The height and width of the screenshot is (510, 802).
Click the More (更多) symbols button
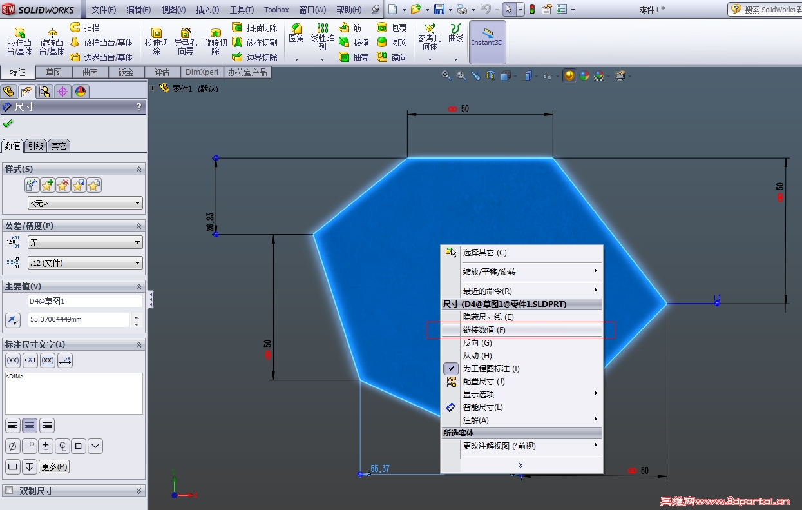(55, 467)
